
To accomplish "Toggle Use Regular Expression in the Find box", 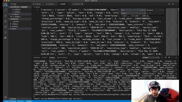I will coord(145,10).
